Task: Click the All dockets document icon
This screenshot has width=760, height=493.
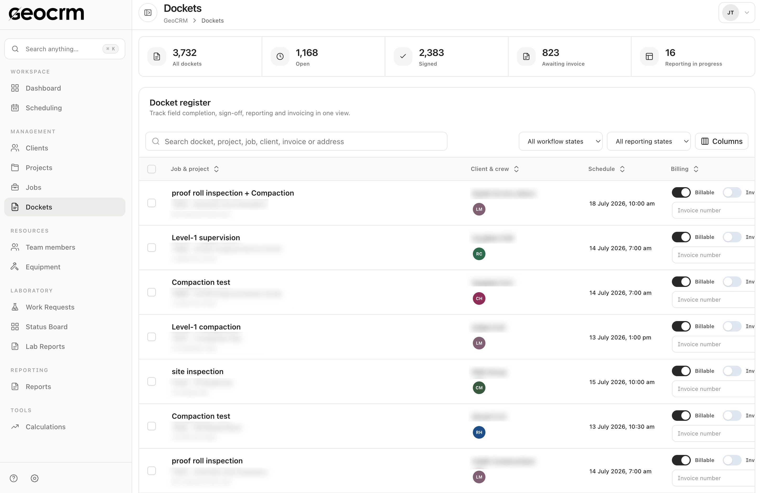Action: click(x=157, y=57)
